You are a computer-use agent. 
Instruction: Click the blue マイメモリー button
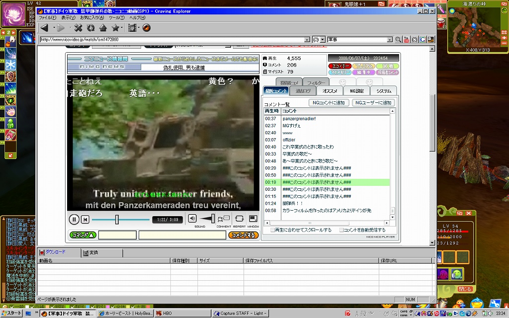340,73
